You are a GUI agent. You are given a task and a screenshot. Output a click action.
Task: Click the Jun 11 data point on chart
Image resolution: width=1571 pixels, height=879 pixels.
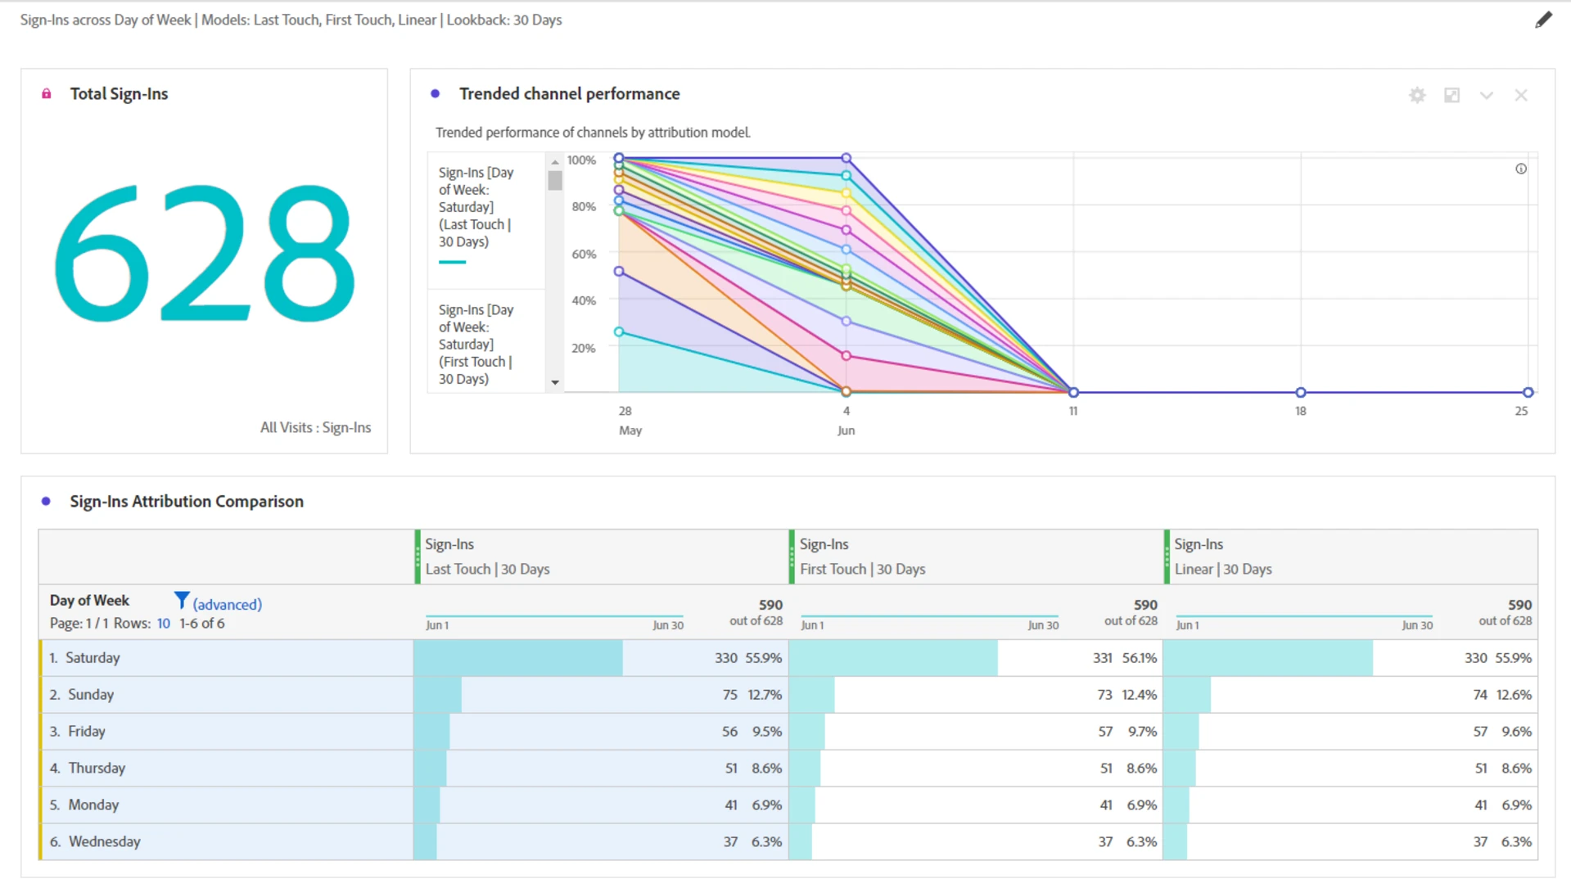[1073, 393]
